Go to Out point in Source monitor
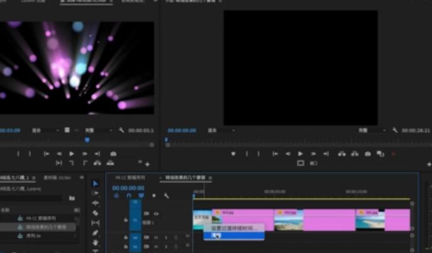Screen dimensions: 432x253 [97, 154]
